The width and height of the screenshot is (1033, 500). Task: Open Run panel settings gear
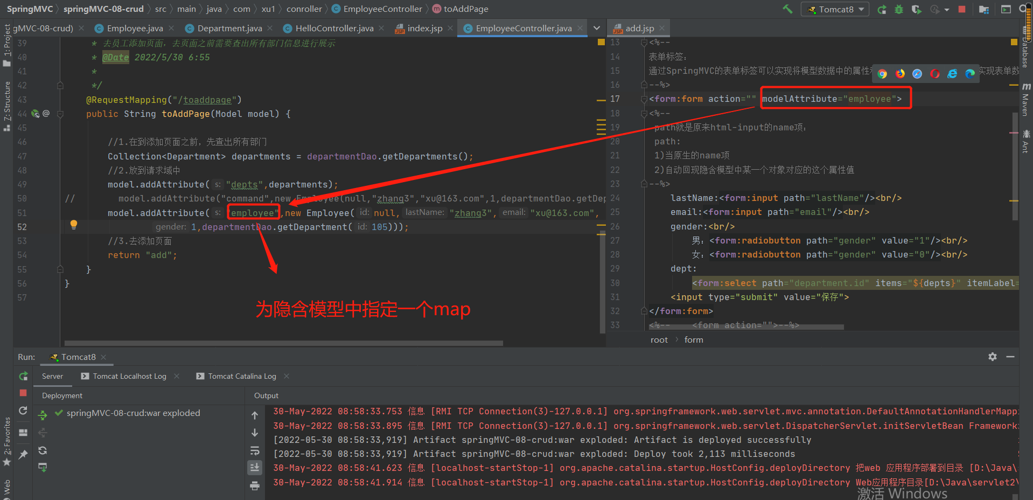click(993, 357)
